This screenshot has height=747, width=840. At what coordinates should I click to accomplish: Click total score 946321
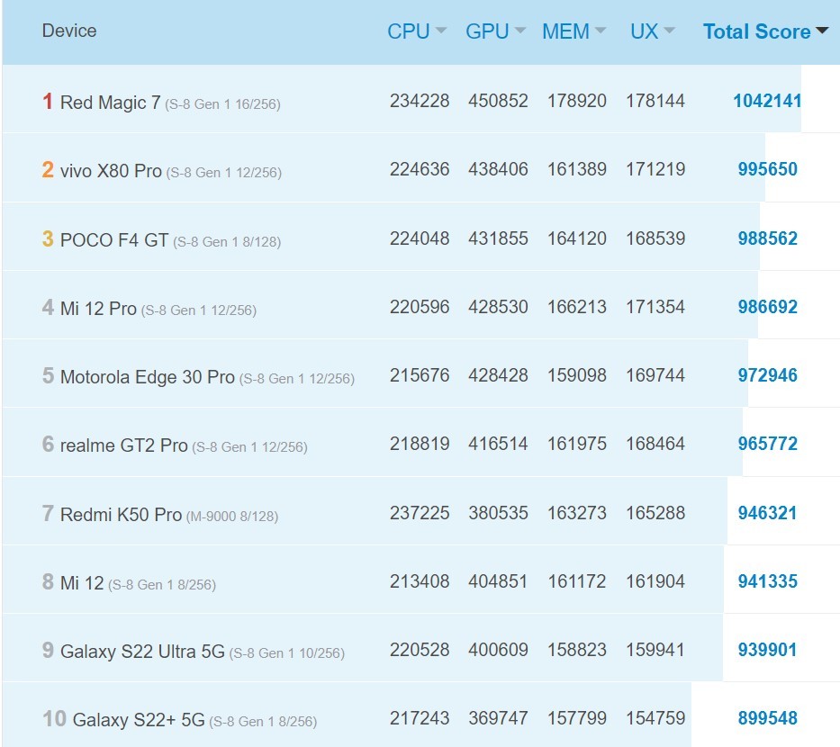[768, 513]
